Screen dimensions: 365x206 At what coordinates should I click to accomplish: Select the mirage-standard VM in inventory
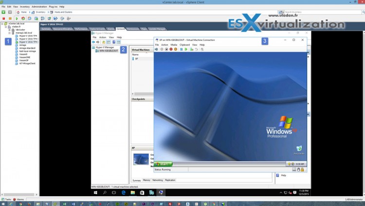[27, 48]
